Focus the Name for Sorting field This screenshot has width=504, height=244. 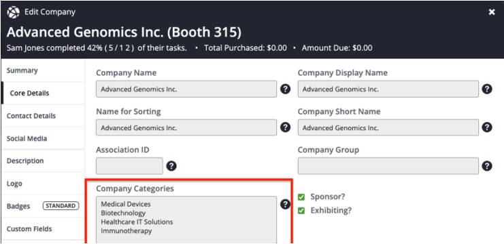[186, 127]
